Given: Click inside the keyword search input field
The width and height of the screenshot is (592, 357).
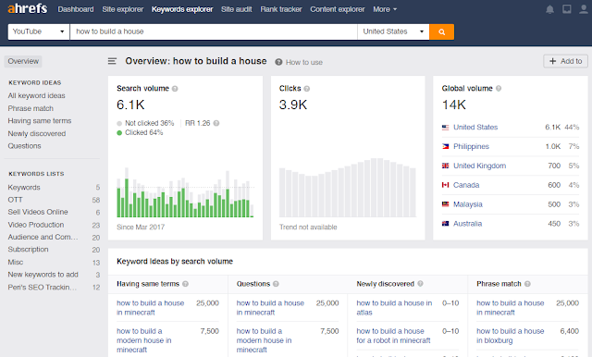Looking at the screenshot, I should pyautogui.click(x=214, y=31).
